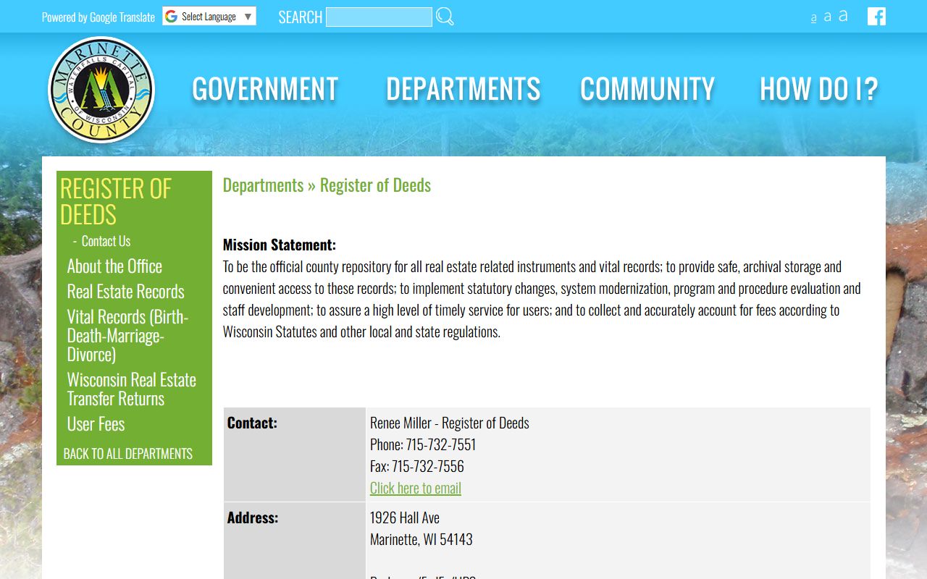
Task: Go back to all departments
Action: [x=128, y=454]
